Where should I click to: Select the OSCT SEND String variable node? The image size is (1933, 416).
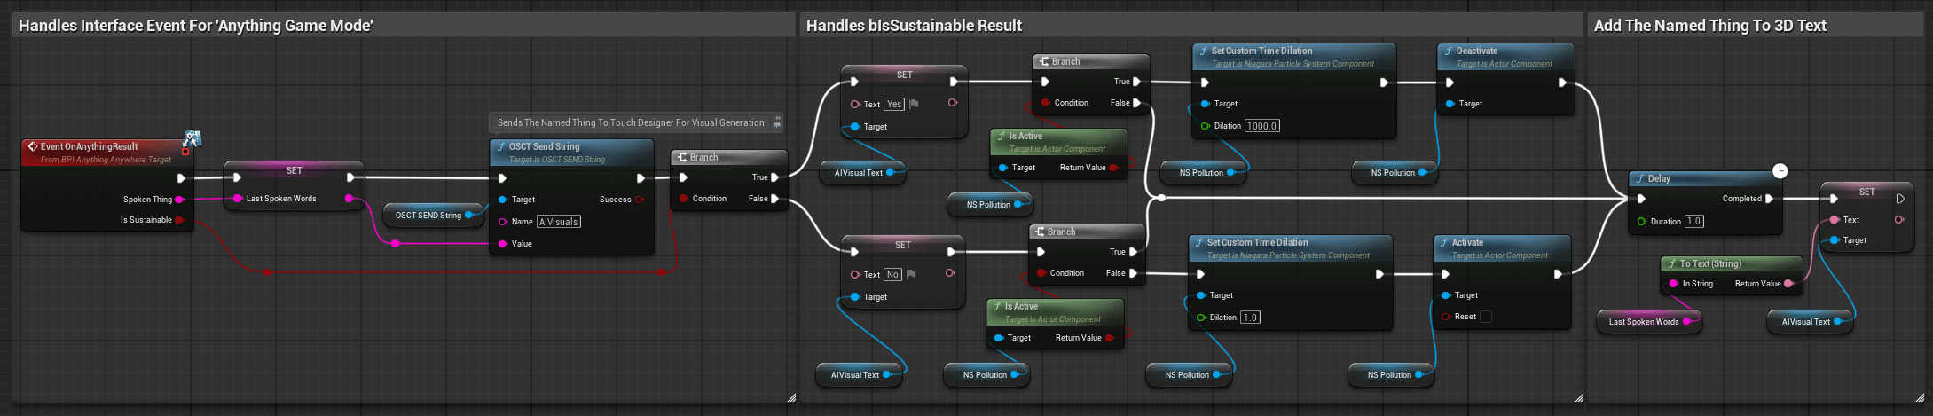tap(434, 216)
